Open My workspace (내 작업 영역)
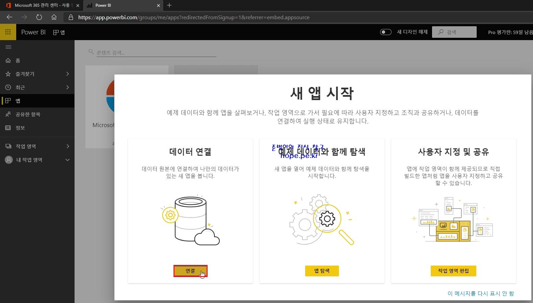Image resolution: width=533 pixels, height=303 pixels. pyautogui.click(x=37, y=160)
